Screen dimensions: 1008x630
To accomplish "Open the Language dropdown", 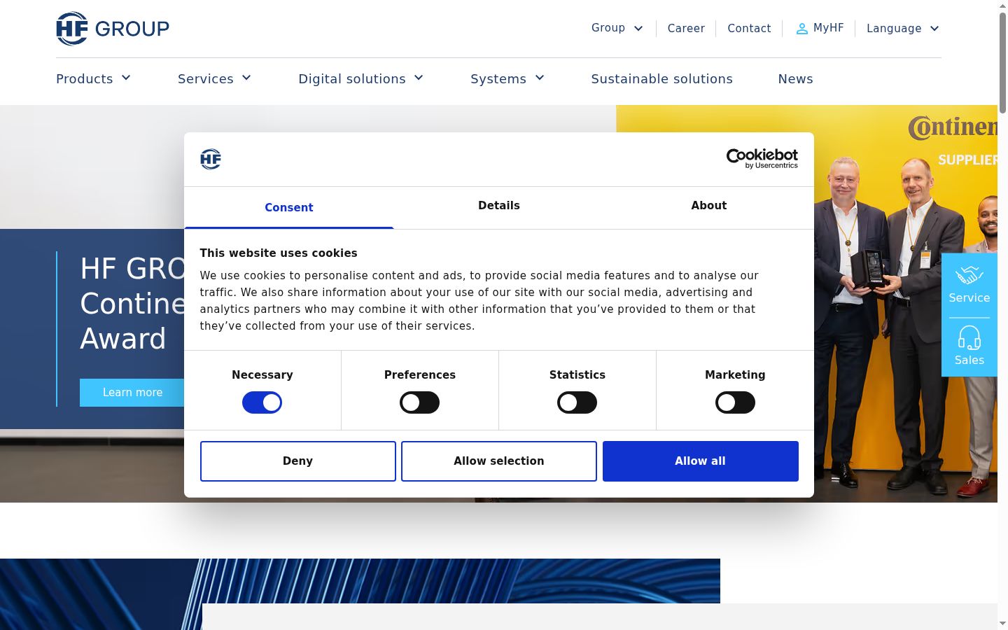I will point(903,29).
